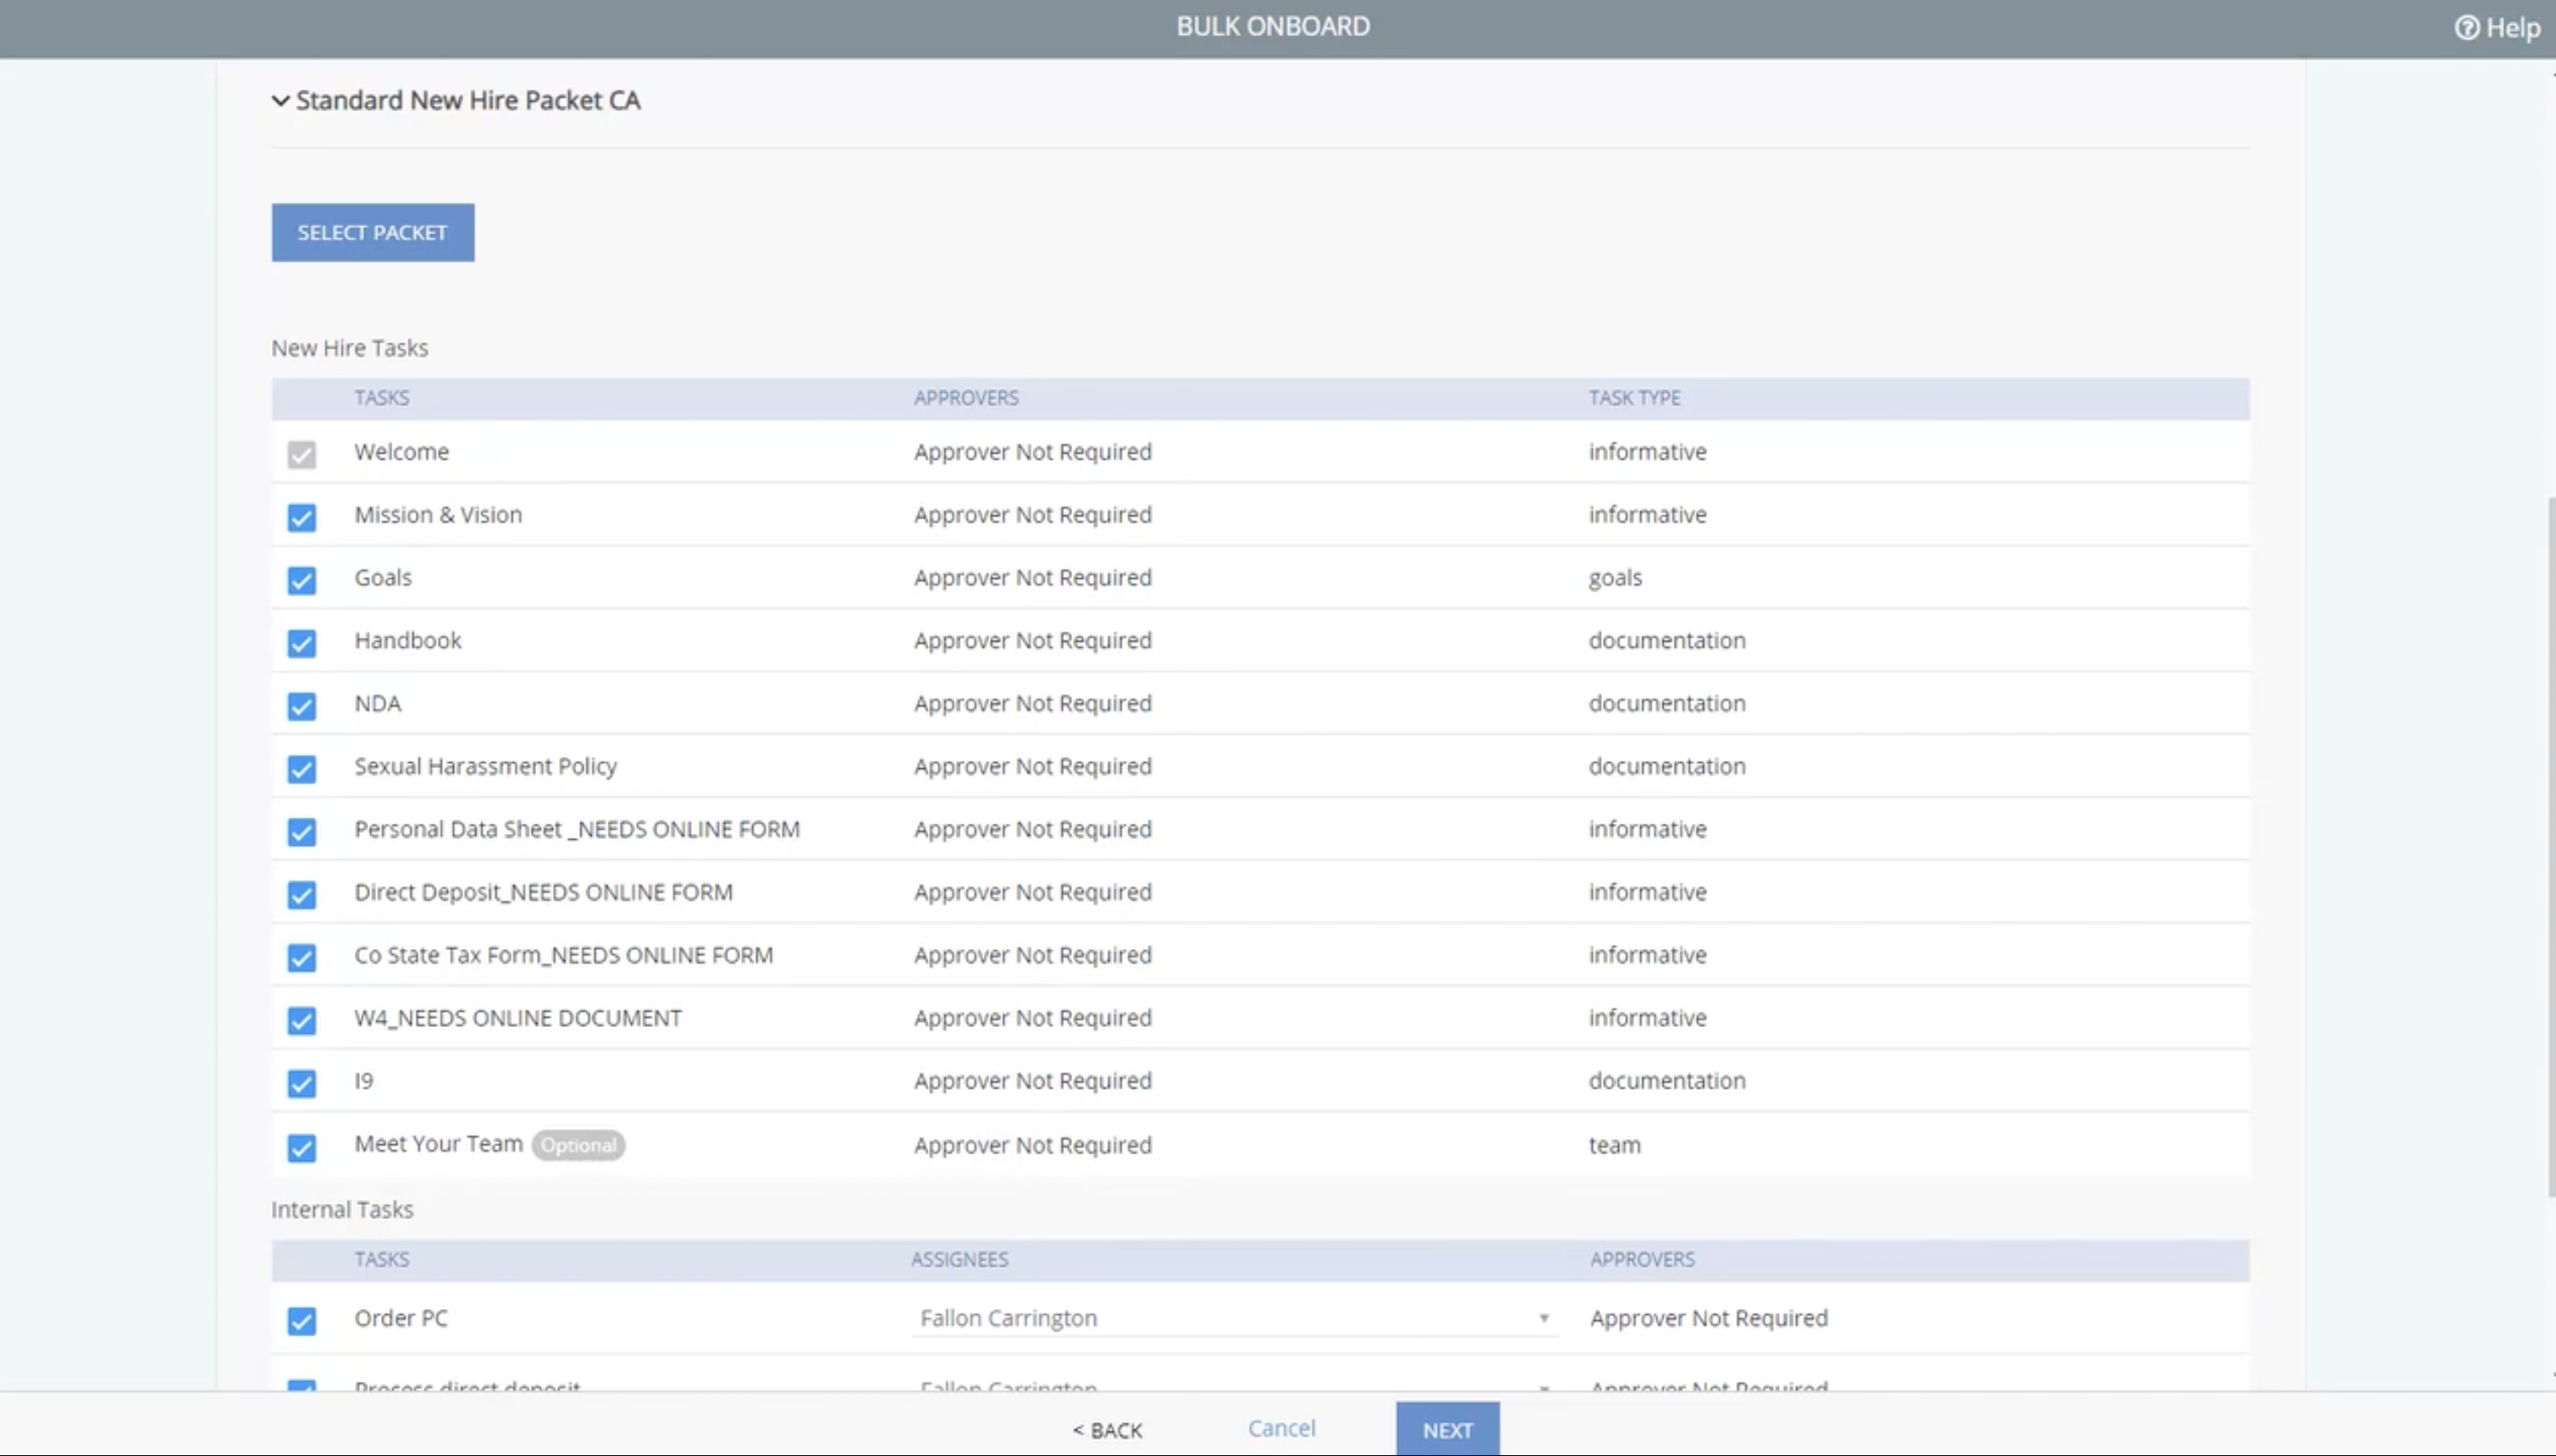
Task: Click the TASKS column header in New Hire Tasks
Action: click(x=381, y=398)
